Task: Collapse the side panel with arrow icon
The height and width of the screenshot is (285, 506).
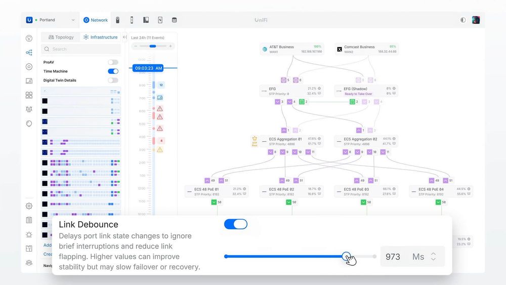Action: pos(124,37)
